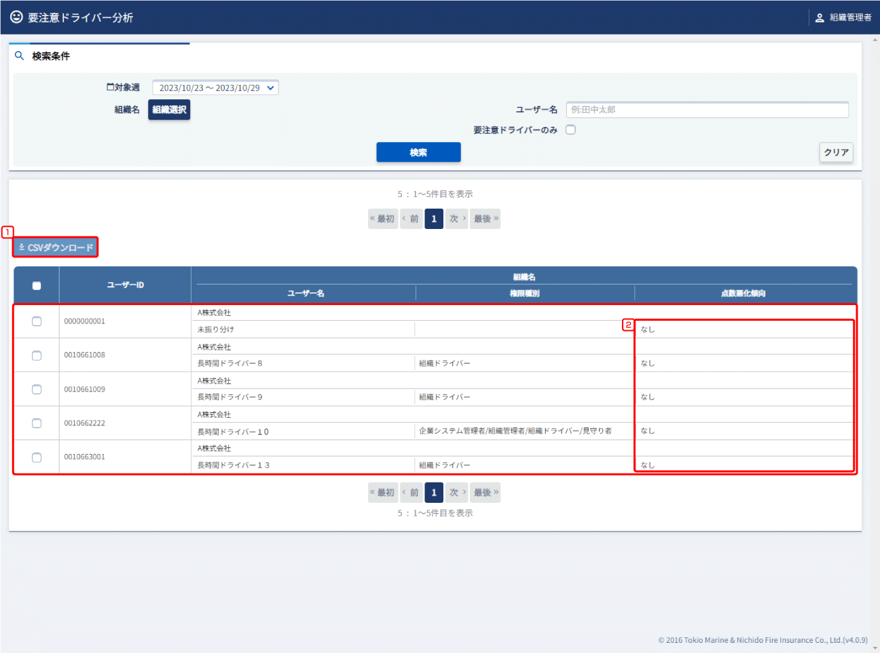This screenshot has width=880, height=653.
Task: Select page 1 in the top pagination
Action: (x=434, y=219)
